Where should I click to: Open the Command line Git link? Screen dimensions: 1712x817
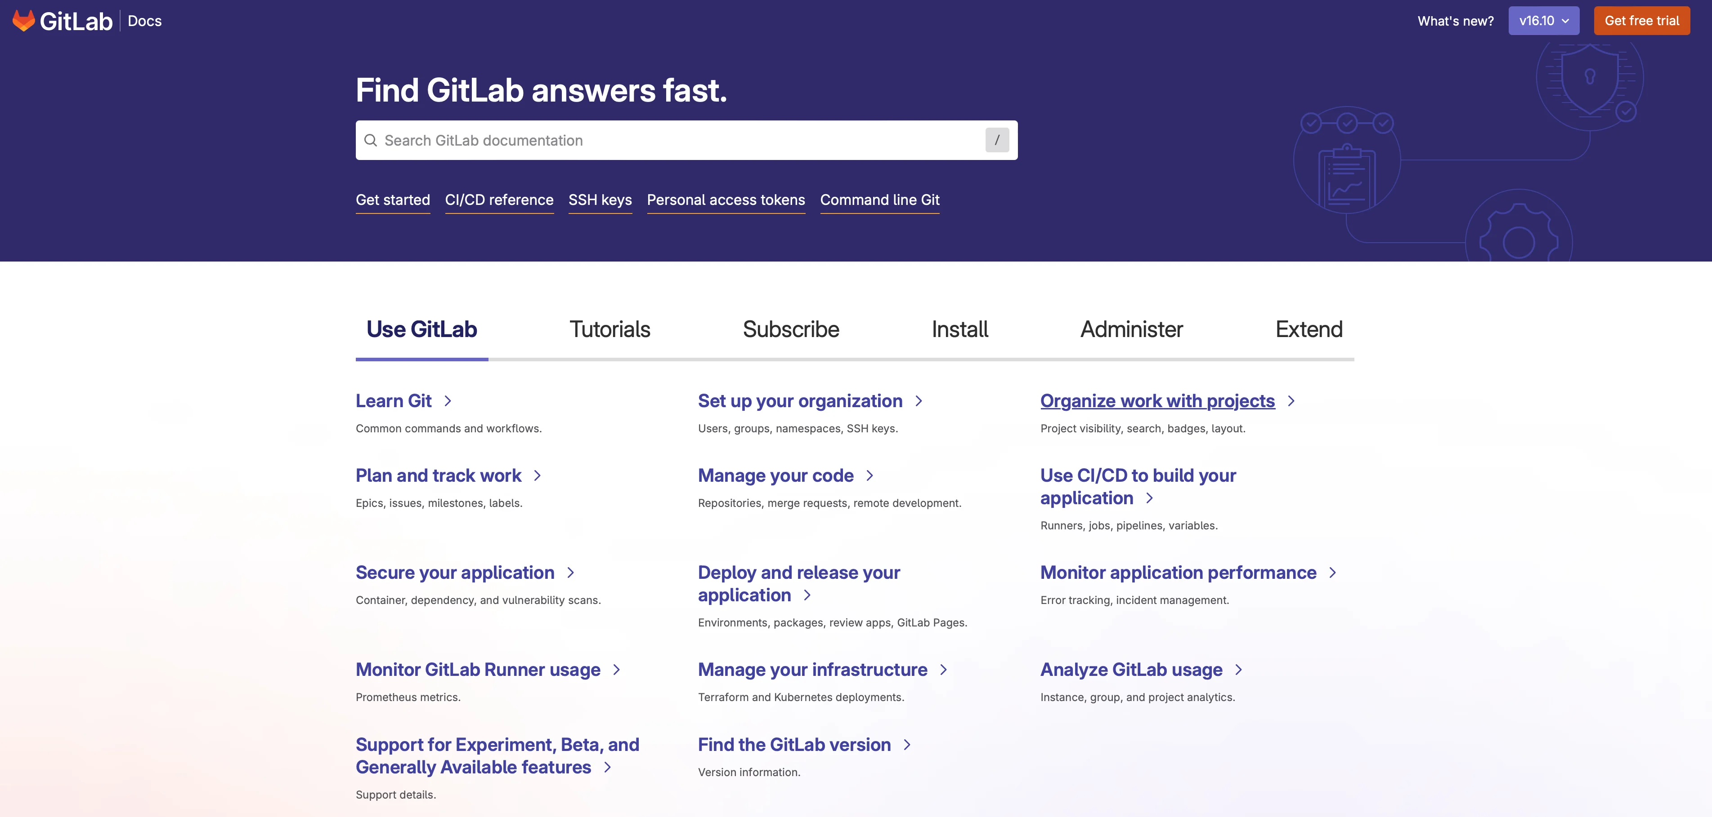[879, 200]
